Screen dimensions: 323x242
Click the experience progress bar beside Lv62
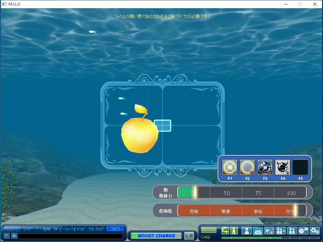270,238
